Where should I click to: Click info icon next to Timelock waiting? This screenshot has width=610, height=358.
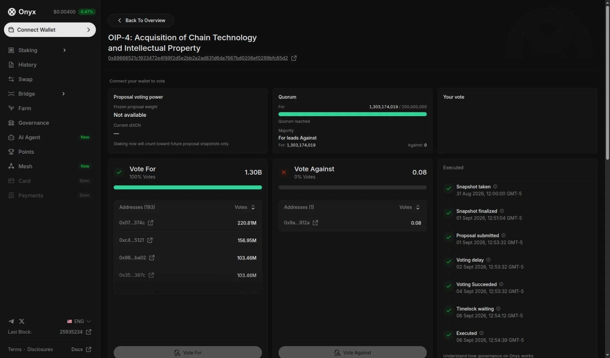coord(498,309)
